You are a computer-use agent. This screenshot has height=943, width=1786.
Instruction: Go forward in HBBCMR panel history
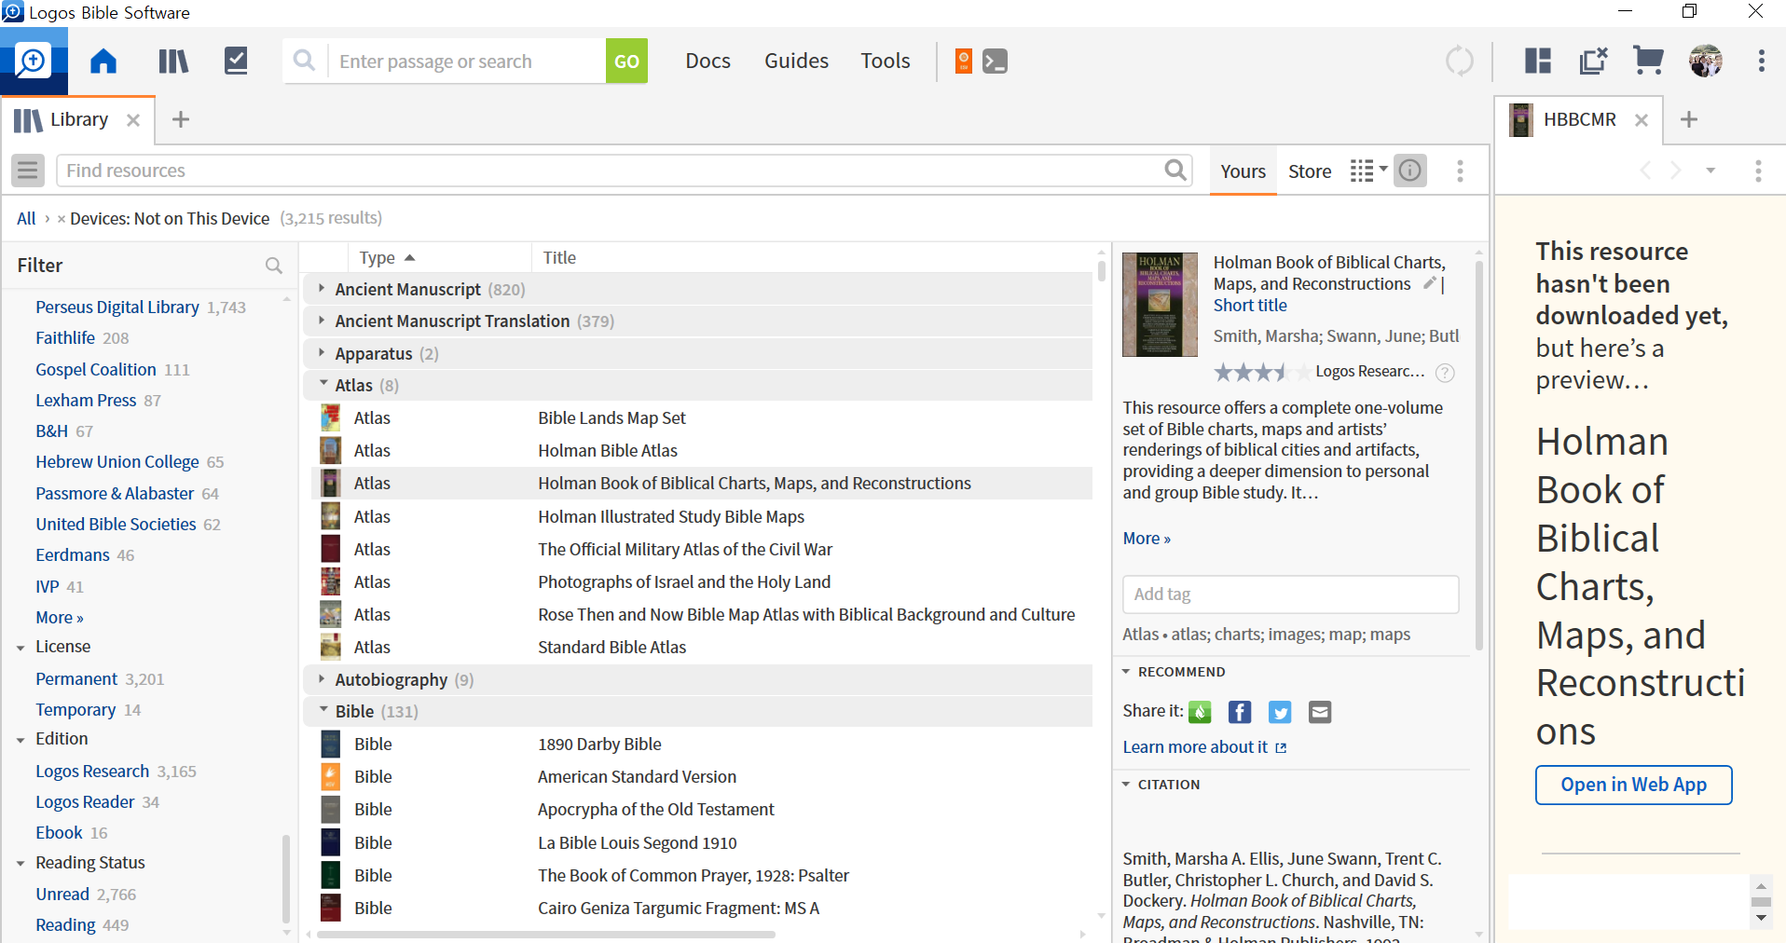click(1676, 171)
